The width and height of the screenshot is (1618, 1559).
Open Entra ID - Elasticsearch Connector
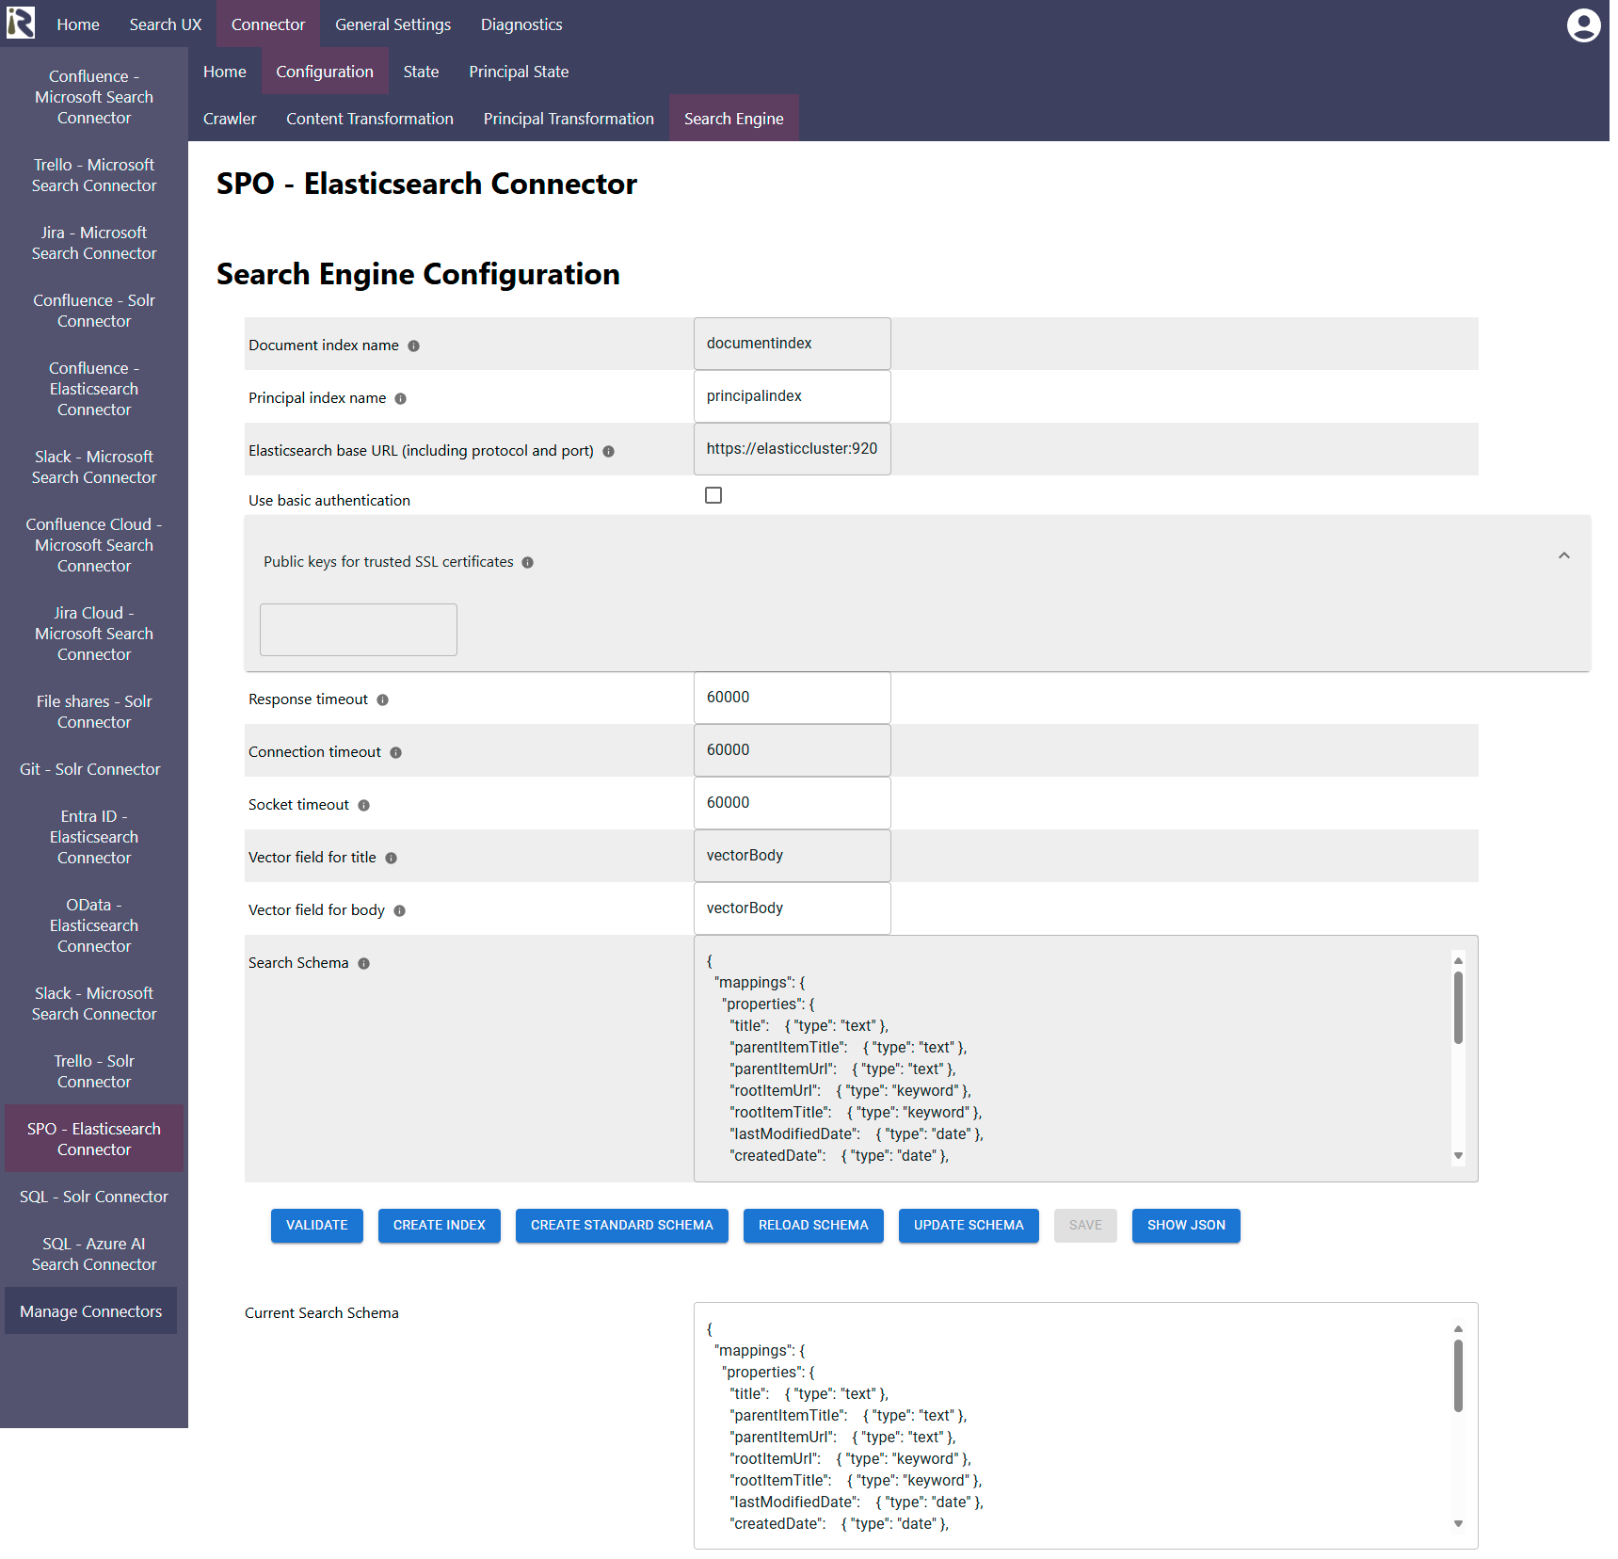click(x=94, y=837)
